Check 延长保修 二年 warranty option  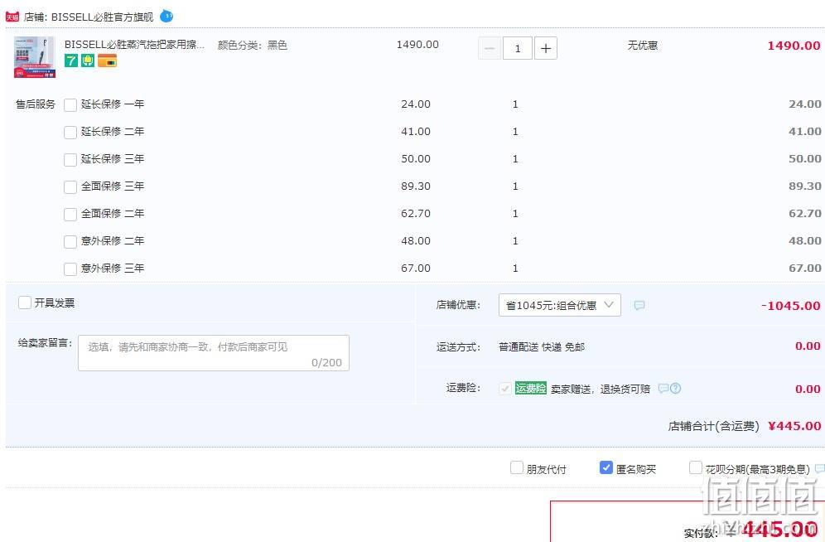[x=70, y=132]
